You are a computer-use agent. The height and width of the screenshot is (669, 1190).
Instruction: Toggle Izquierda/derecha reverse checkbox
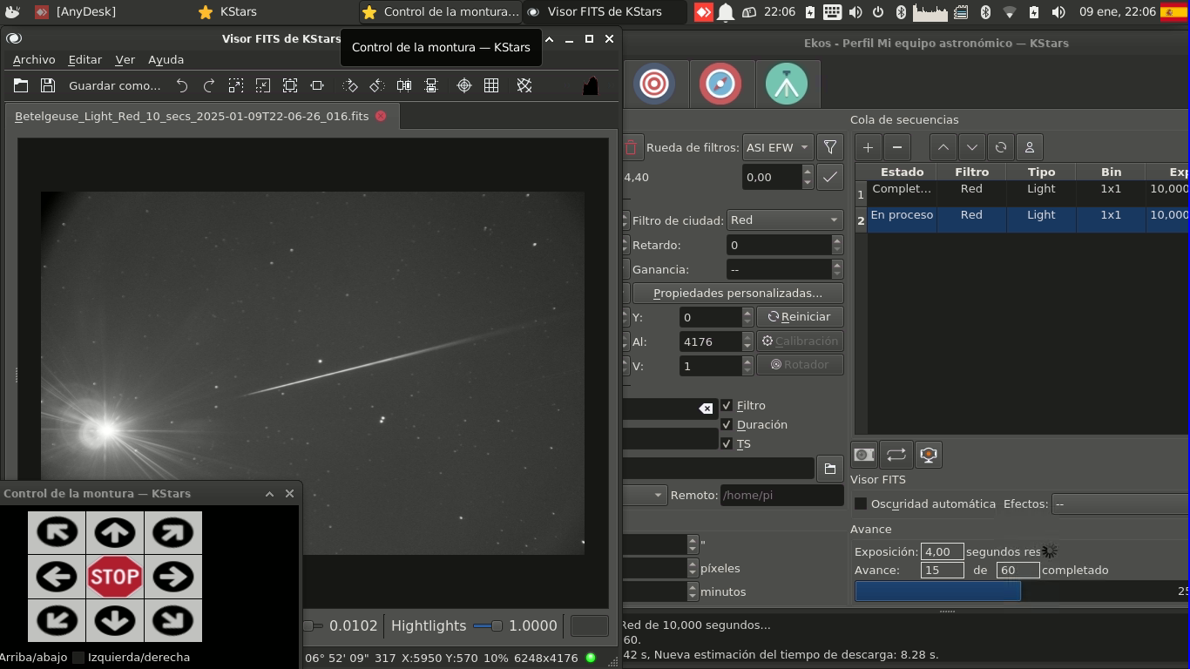[78, 658]
